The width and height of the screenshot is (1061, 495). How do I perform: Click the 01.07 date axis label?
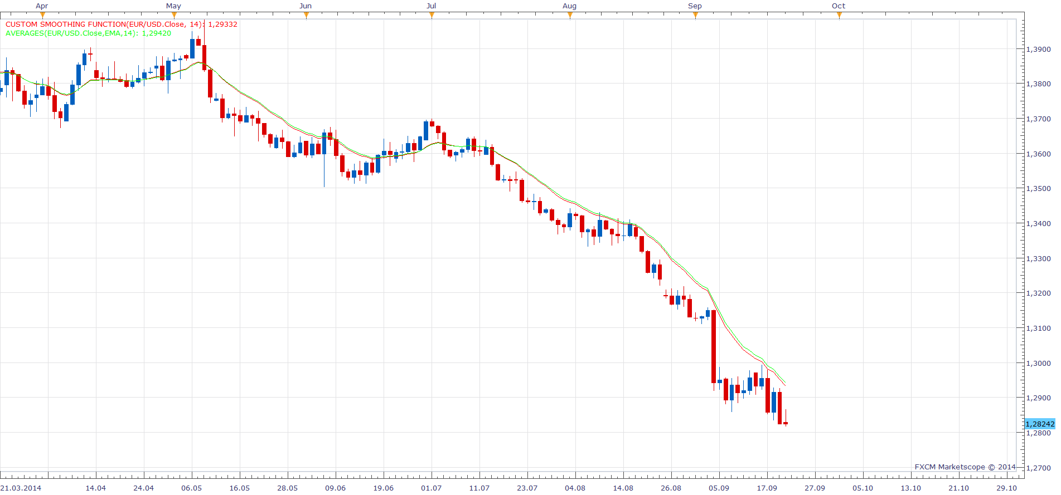tap(432, 488)
